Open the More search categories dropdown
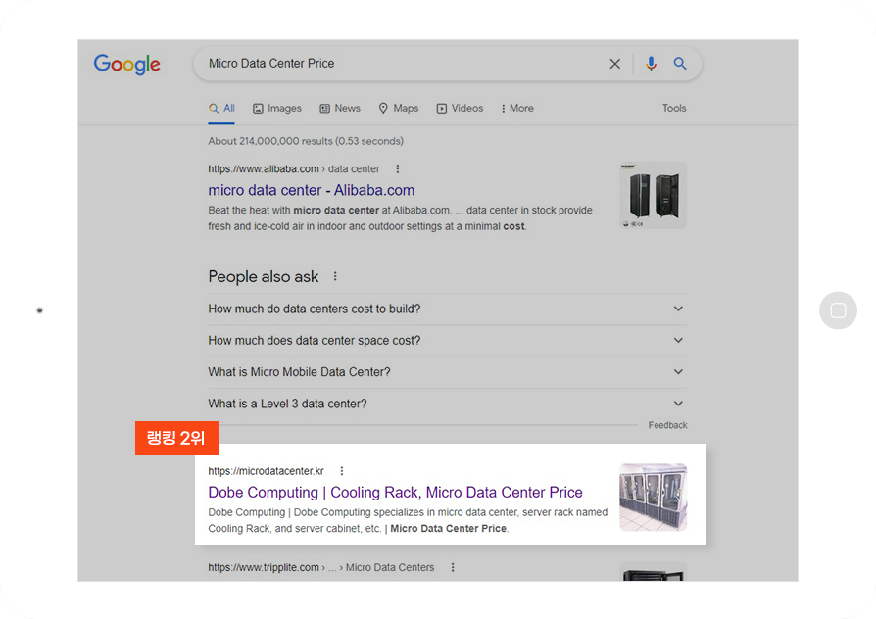876x619 pixels. (x=517, y=109)
